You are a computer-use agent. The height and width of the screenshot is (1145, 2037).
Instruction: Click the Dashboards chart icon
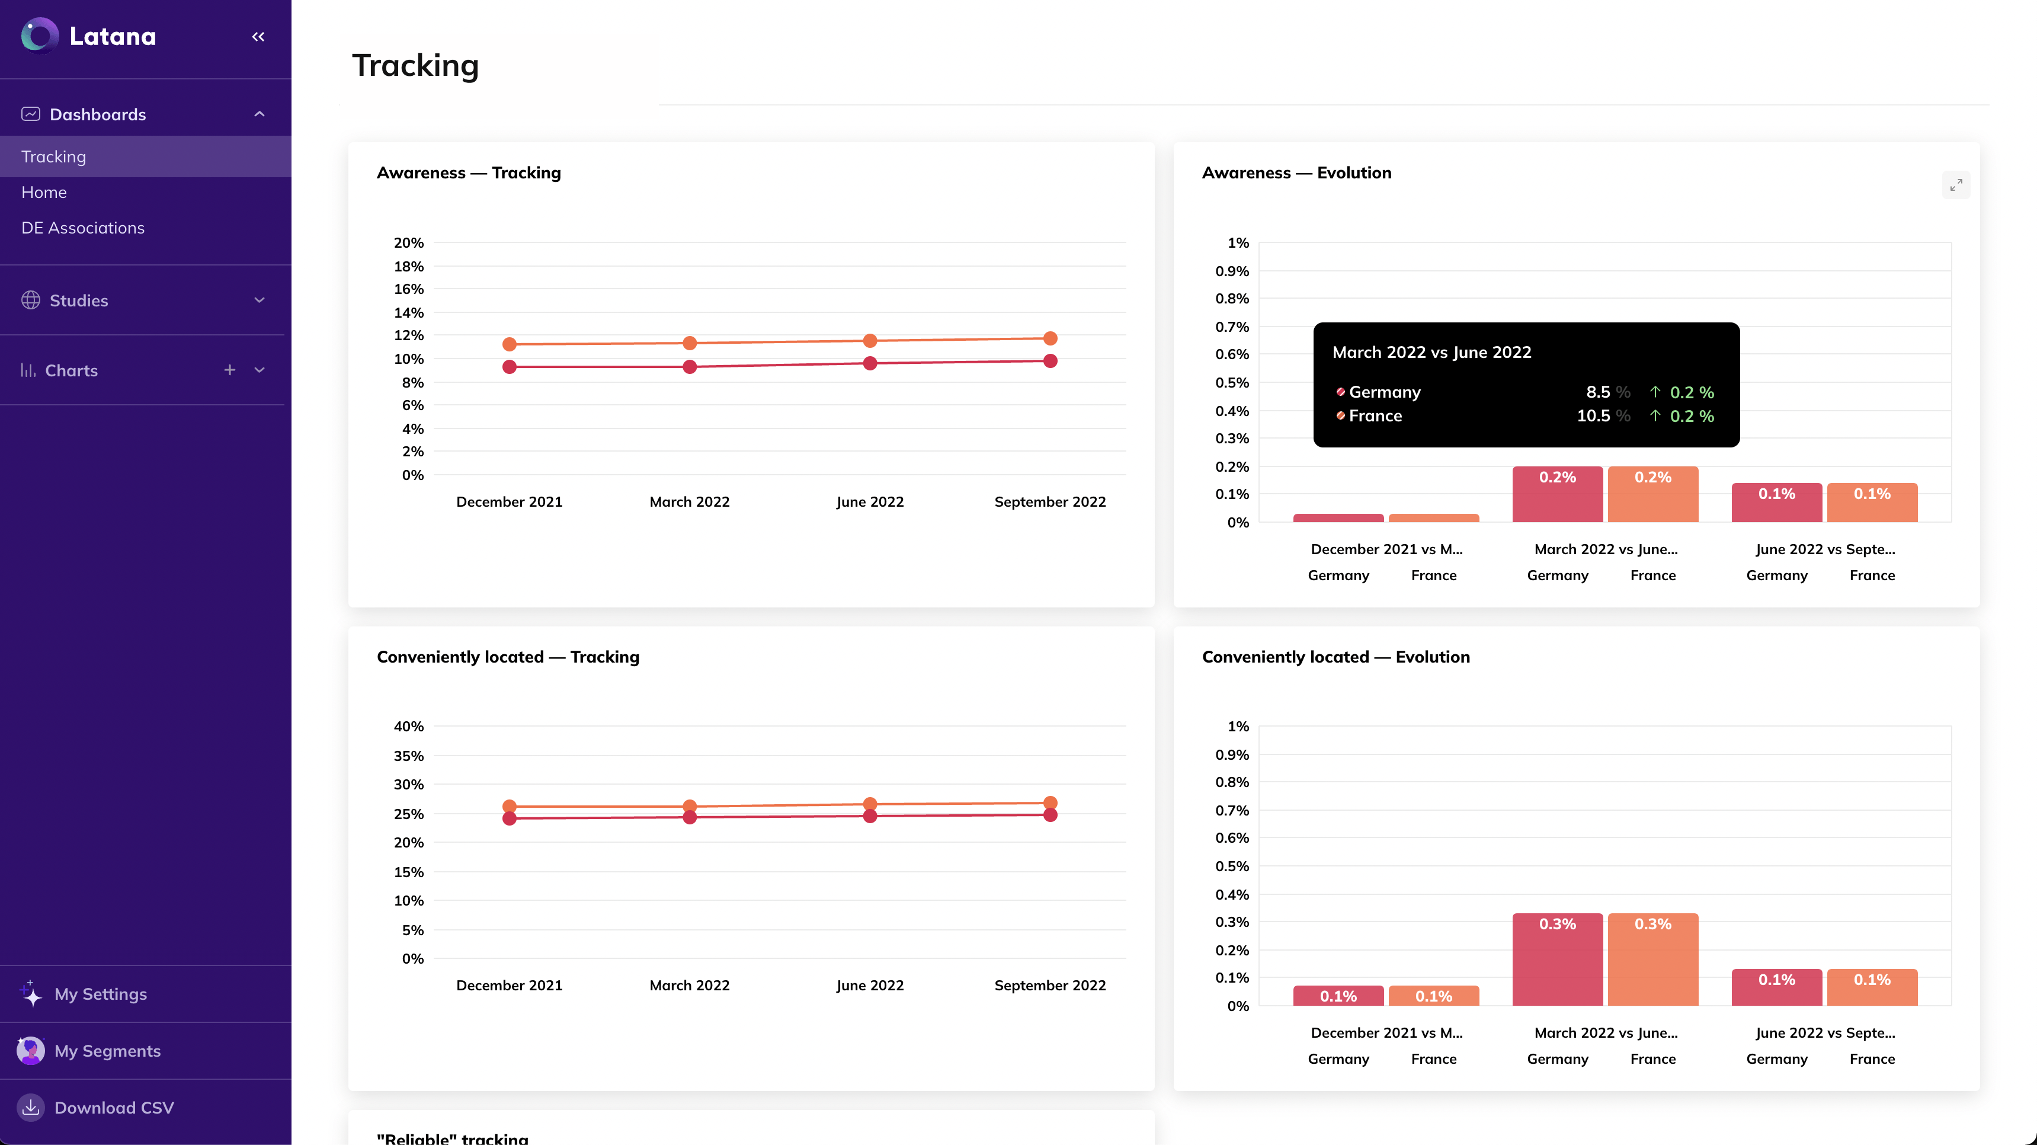pyautogui.click(x=31, y=114)
